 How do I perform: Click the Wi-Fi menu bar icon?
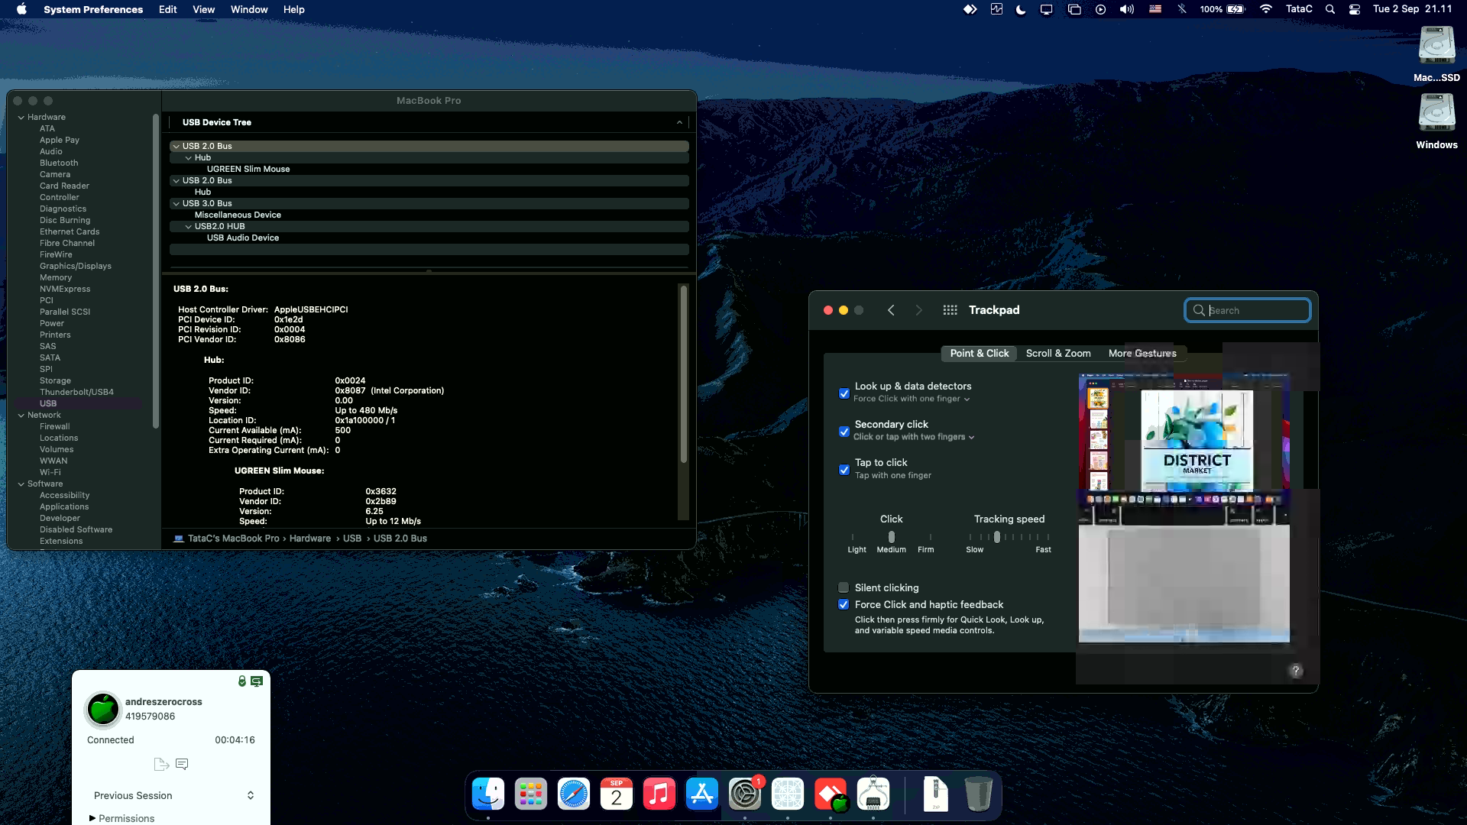coord(1266,9)
